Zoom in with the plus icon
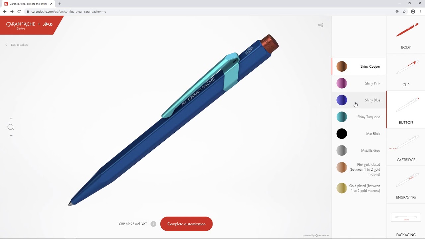425x239 pixels. pos(11,119)
